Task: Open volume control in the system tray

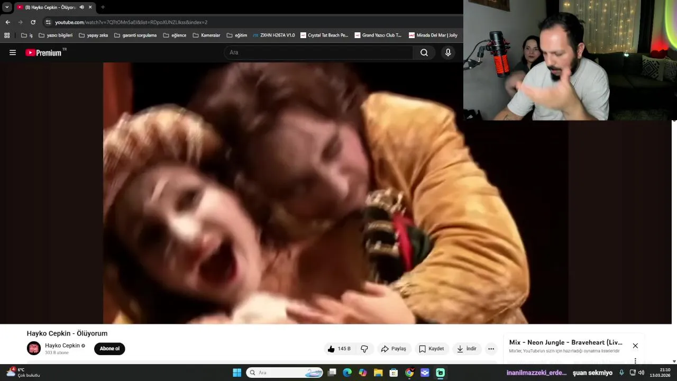Action: [641, 373]
